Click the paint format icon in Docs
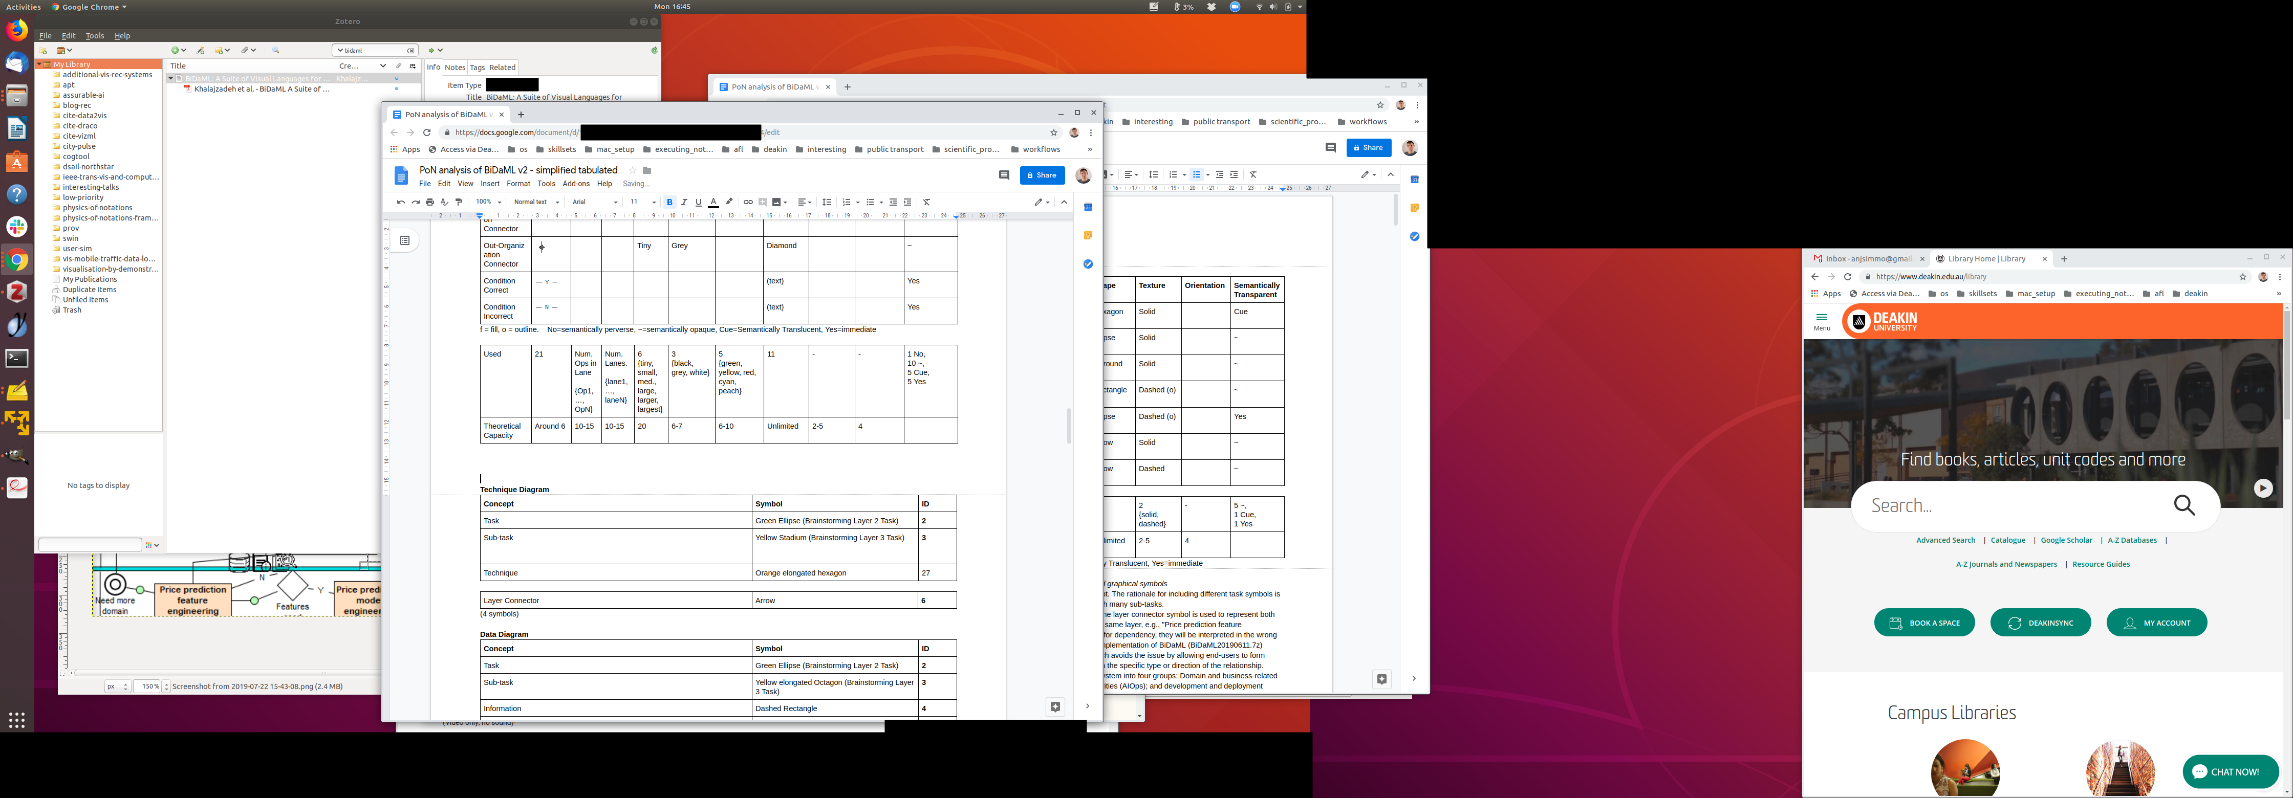This screenshot has height=798, width=2293. point(459,202)
